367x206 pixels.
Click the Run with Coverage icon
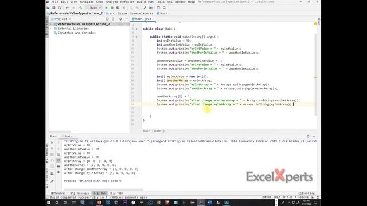point(118,7)
